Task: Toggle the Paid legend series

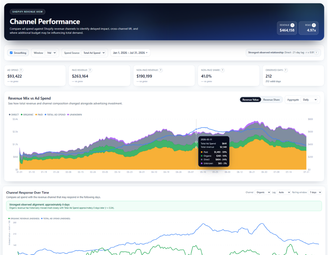Action: [39, 114]
